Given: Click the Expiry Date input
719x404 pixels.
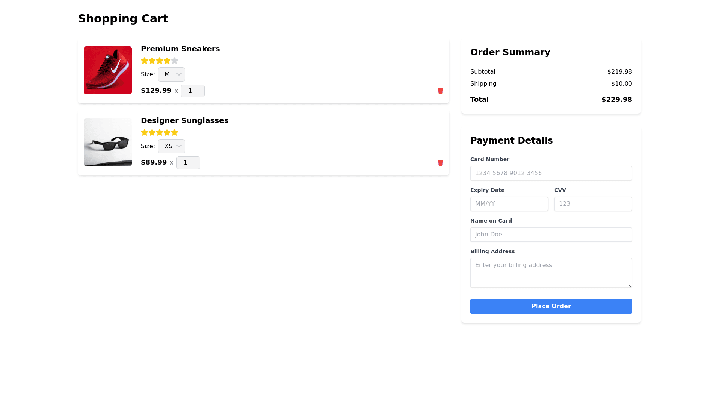Looking at the screenshot, I should point(509,204).
